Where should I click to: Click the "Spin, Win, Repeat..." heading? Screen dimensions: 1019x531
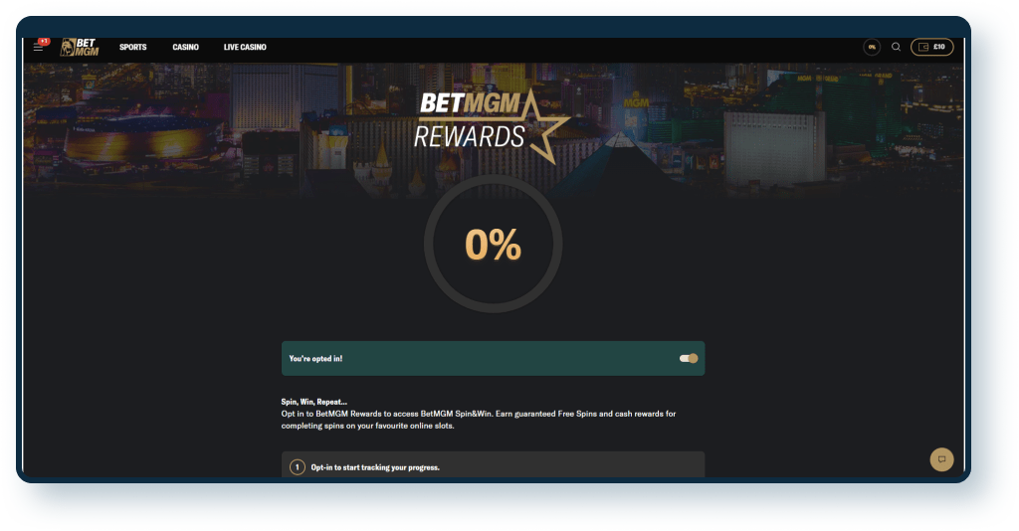tap(313, 402)
